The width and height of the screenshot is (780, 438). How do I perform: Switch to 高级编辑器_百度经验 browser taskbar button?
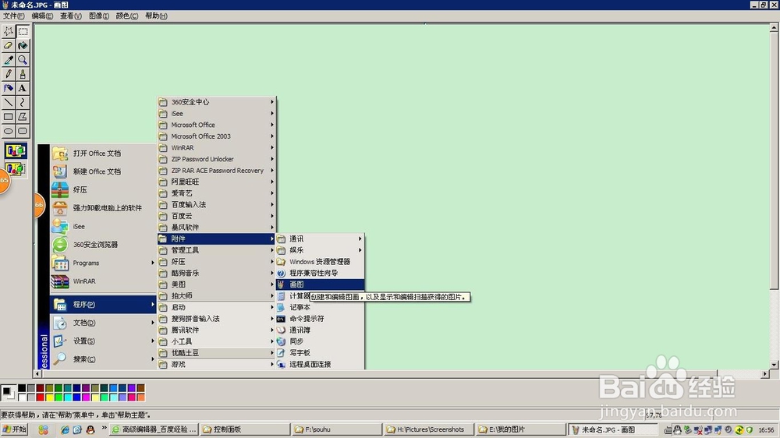(154, 429)
